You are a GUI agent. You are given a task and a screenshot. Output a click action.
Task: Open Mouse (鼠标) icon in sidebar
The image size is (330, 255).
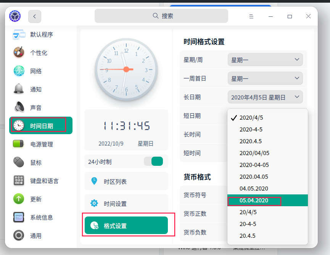[19, 162]
